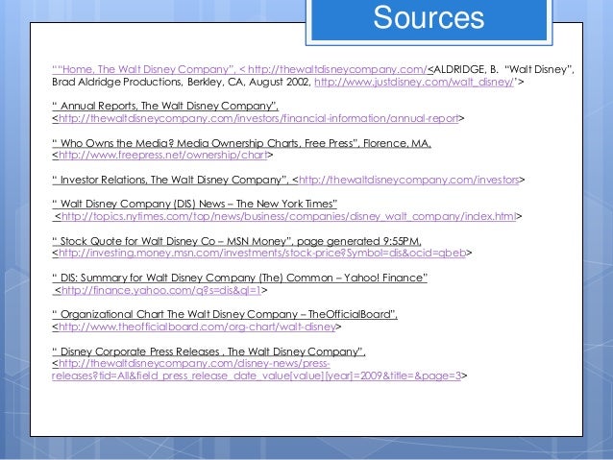613x460 pixels.
Task: Open thewaltdisneycompany.com/investors link
Action: pyautogui.click(x=409, y=180)
